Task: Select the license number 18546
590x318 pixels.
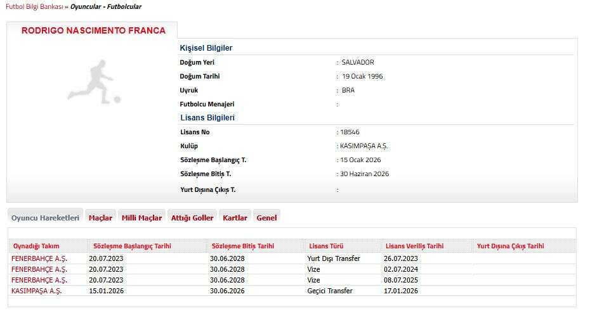Action: (350, 132)
